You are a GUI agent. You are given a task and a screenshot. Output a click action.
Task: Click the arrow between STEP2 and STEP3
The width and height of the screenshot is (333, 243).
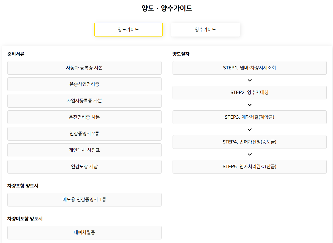click(250, 105)
